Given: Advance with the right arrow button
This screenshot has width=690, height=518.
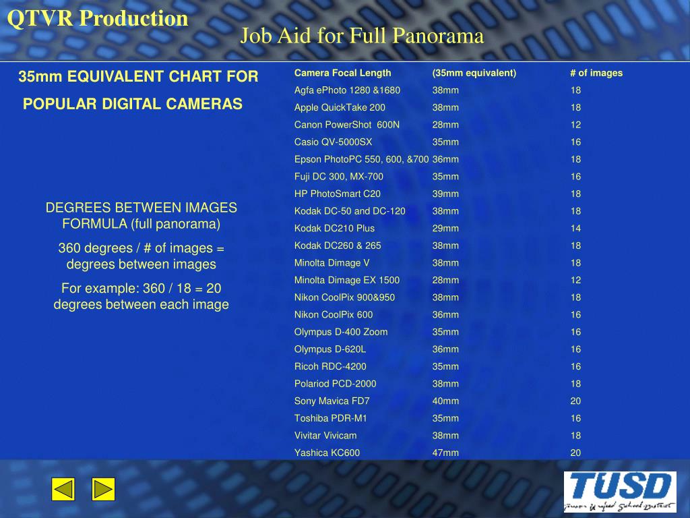Looking at the screenshot, I should coord(103,490).
